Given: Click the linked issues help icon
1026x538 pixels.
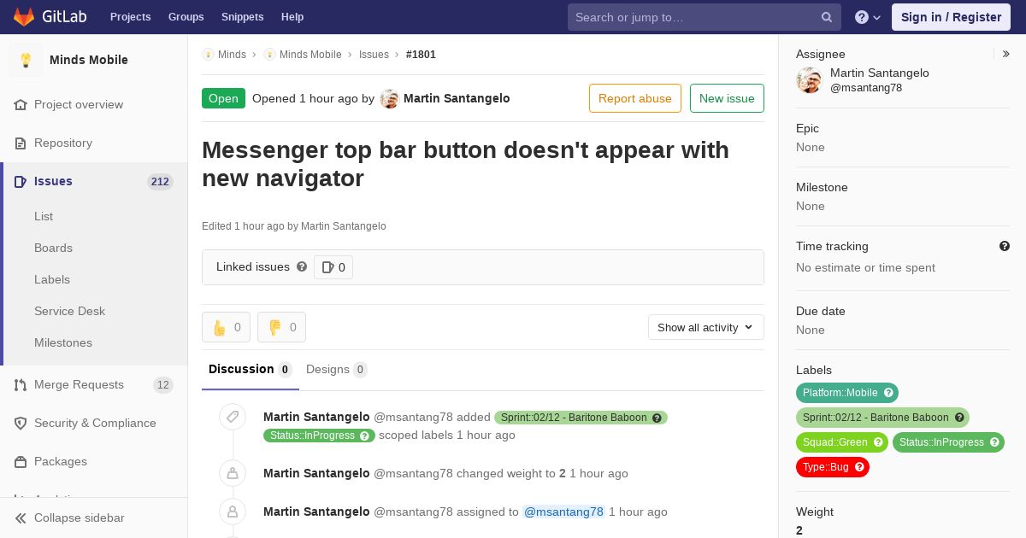Looking at the screenshot, I should [x=302, y=267].
